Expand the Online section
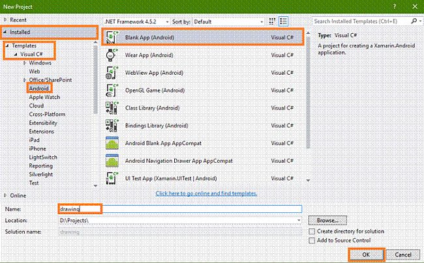This screenshot has height=263, width=424. click(5, 195)
